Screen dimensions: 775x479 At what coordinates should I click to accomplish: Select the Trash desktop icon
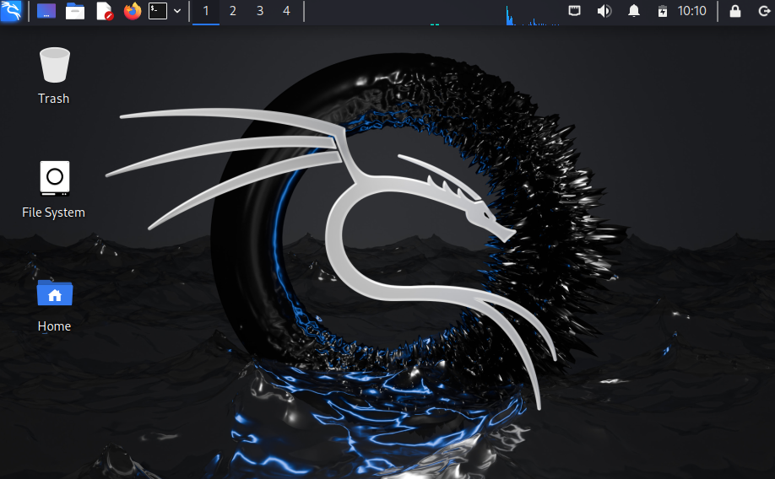(54, 65)
